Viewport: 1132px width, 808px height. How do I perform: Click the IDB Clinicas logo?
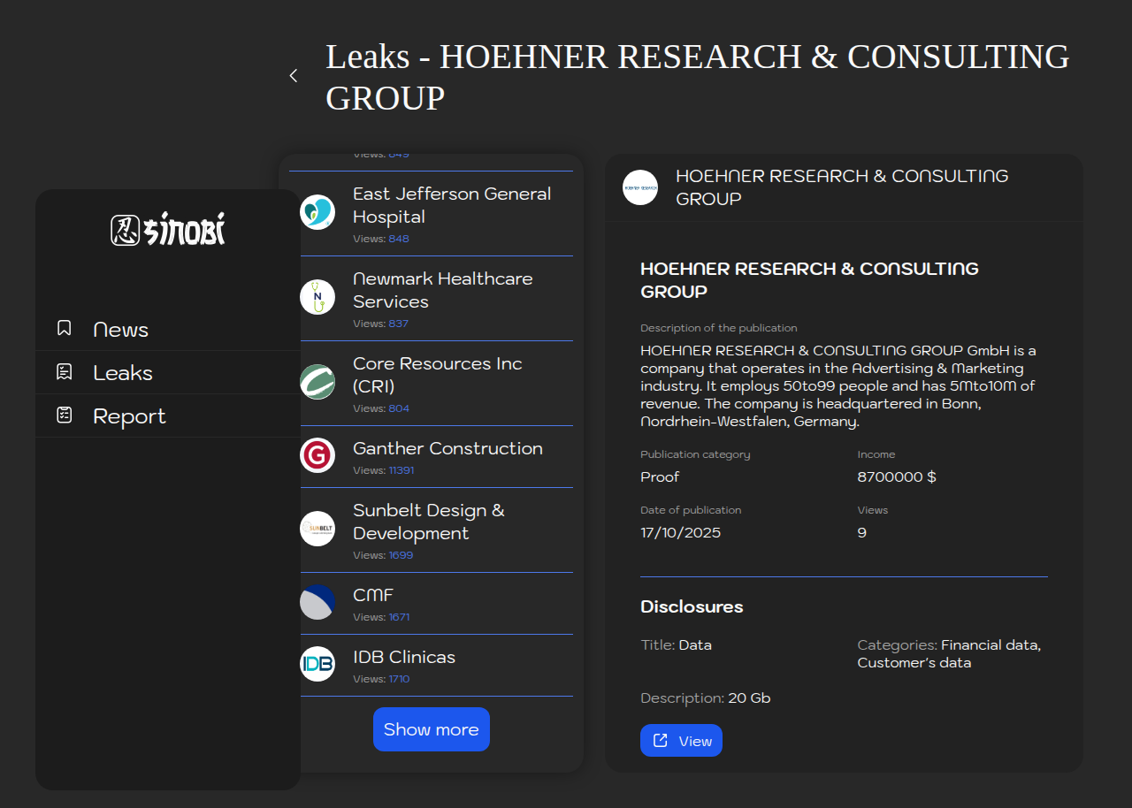pyautogui.click(x=317, y=664)
